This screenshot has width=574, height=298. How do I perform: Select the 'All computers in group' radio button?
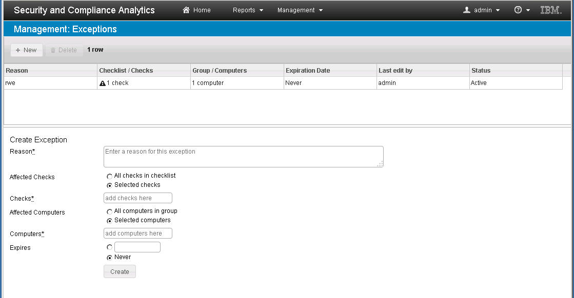click(109, 211)
